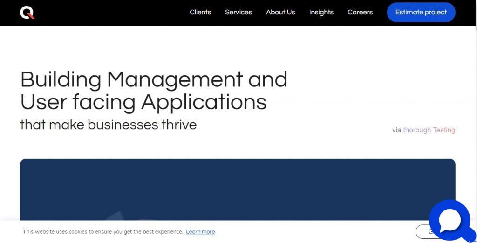Click the cookie notice message text
This screenshot has width=477, height=243.
click(103, 232)
